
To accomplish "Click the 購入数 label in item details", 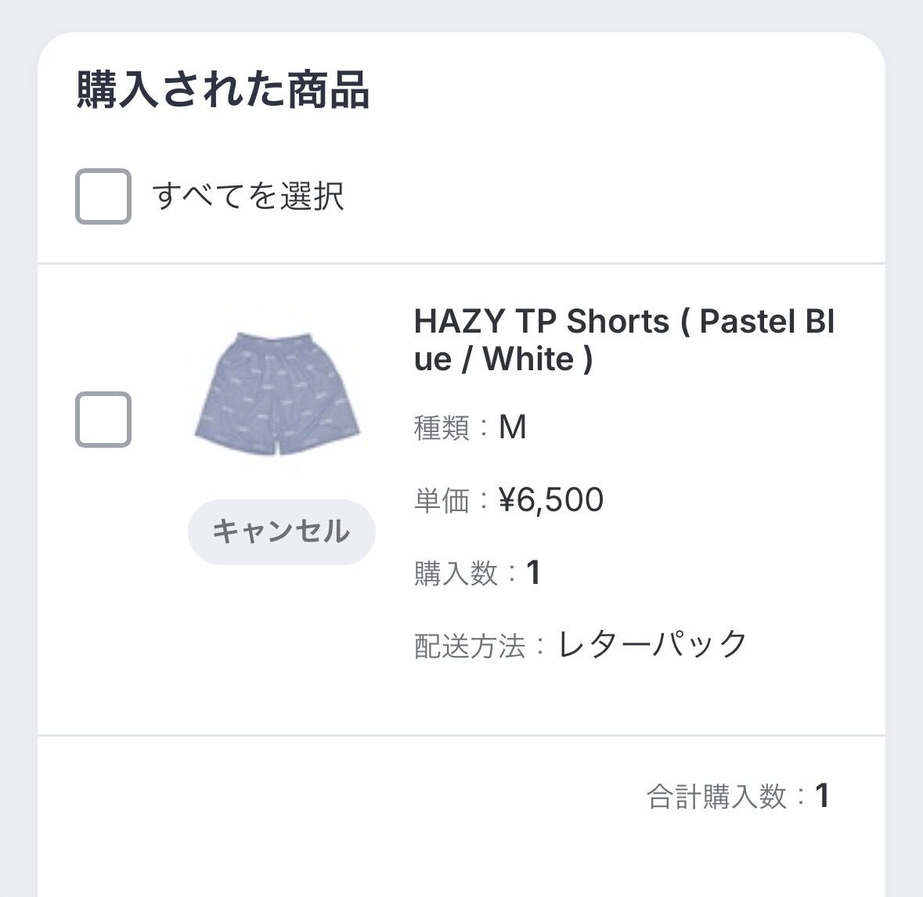I will pos(456,574).
